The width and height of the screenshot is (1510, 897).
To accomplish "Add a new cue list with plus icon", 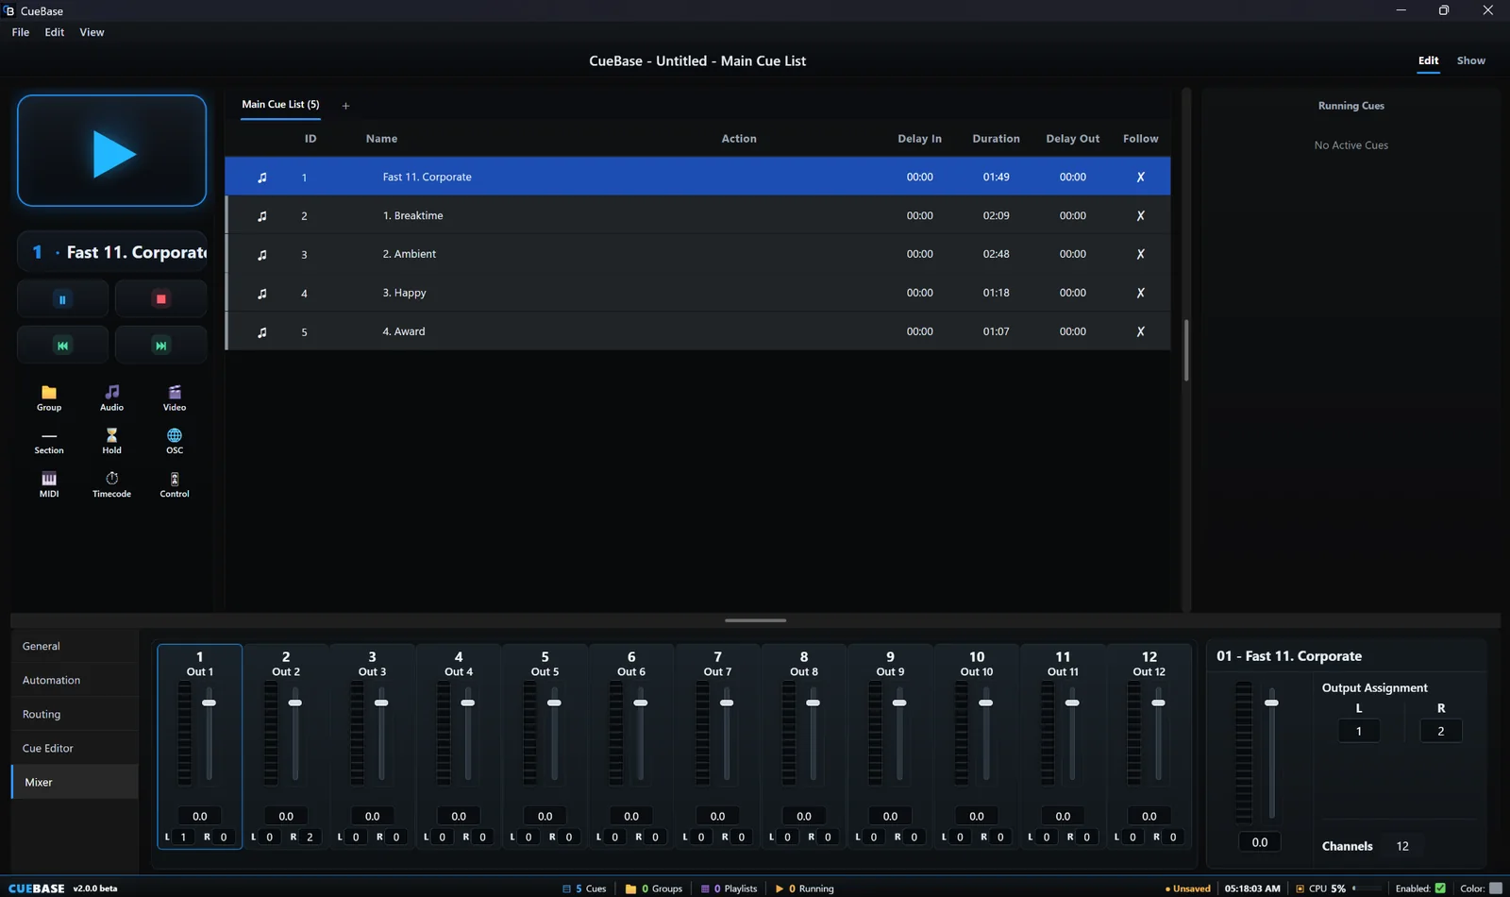I will click(x=345, y=106).
